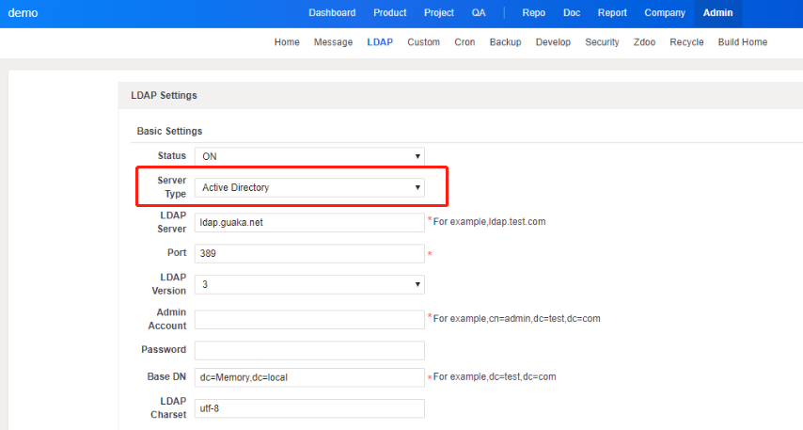
Task: Click the LDAP Charset field
Action: tap(309, 408)
